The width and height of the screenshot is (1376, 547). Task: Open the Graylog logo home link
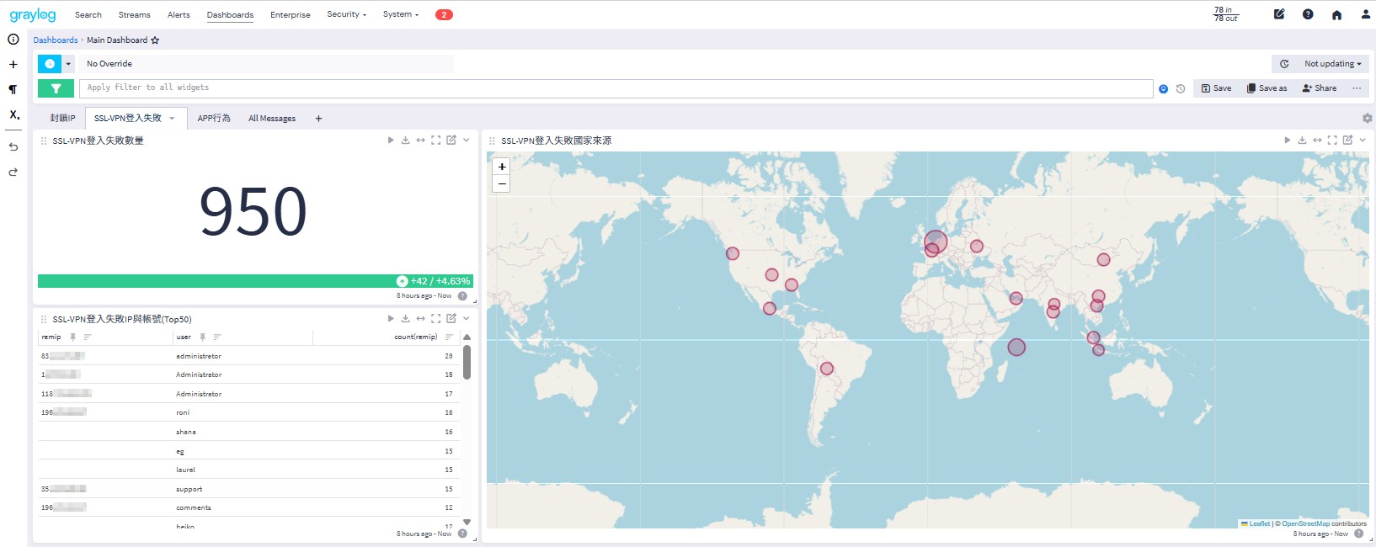(33, 14)
